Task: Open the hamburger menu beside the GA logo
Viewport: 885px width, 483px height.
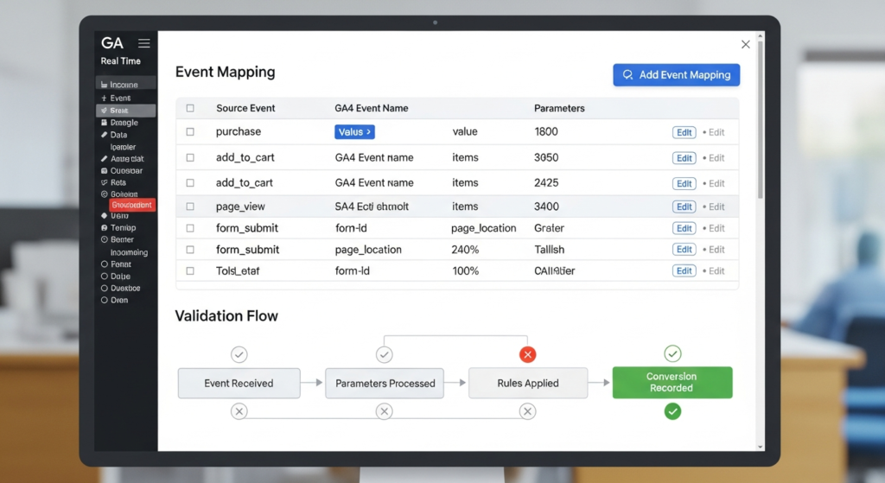Action: click(144, 43)
